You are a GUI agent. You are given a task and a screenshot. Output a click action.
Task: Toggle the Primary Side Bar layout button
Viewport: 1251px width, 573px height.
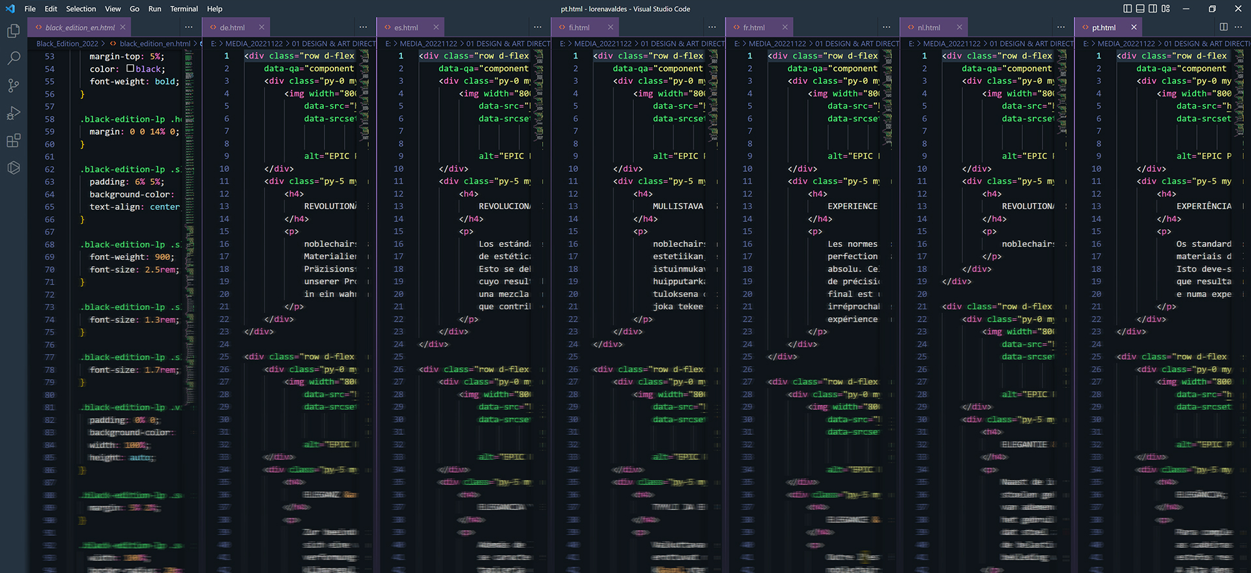click(1128, 8)
